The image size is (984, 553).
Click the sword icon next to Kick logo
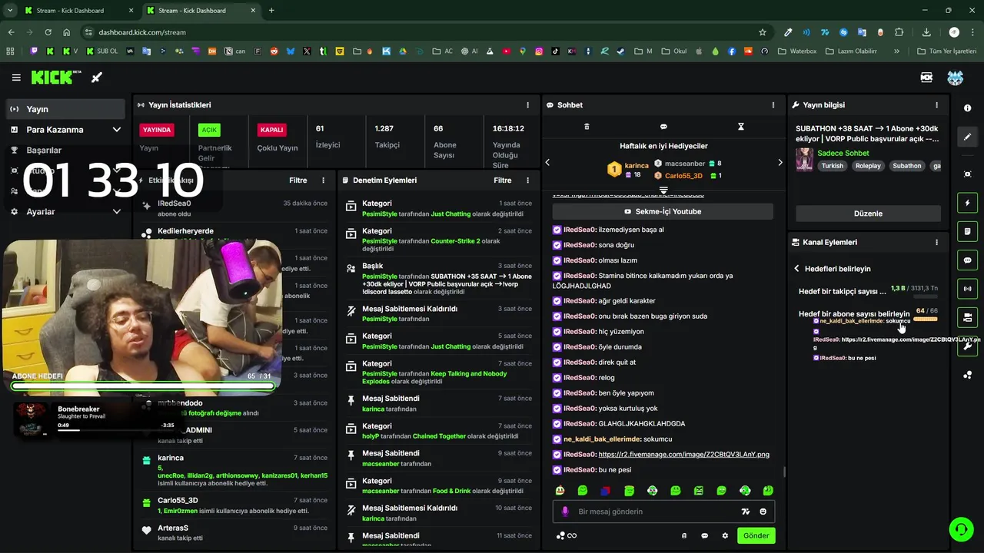click(97, 78)
